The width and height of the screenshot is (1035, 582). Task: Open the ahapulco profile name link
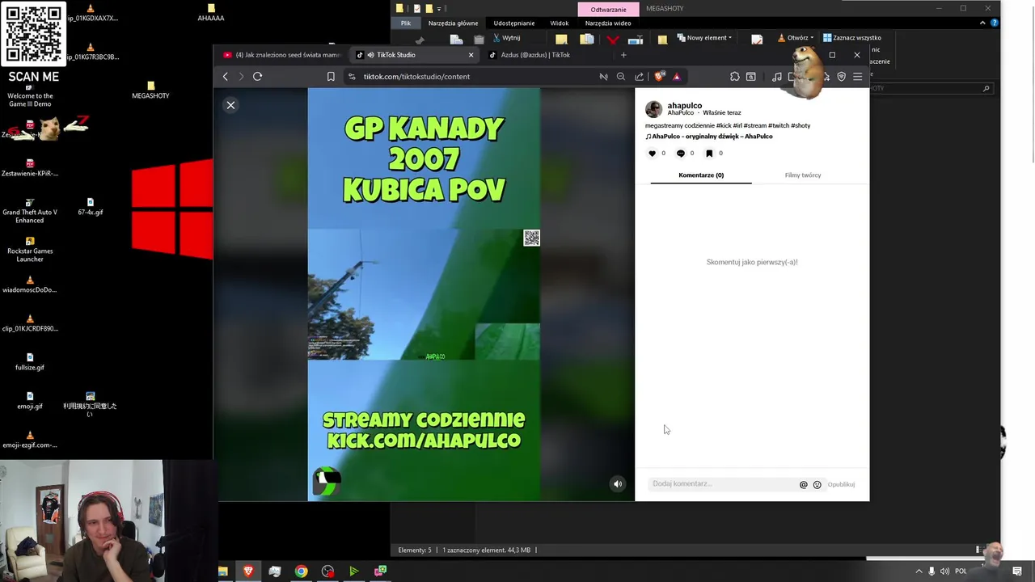tap(685, 106)
